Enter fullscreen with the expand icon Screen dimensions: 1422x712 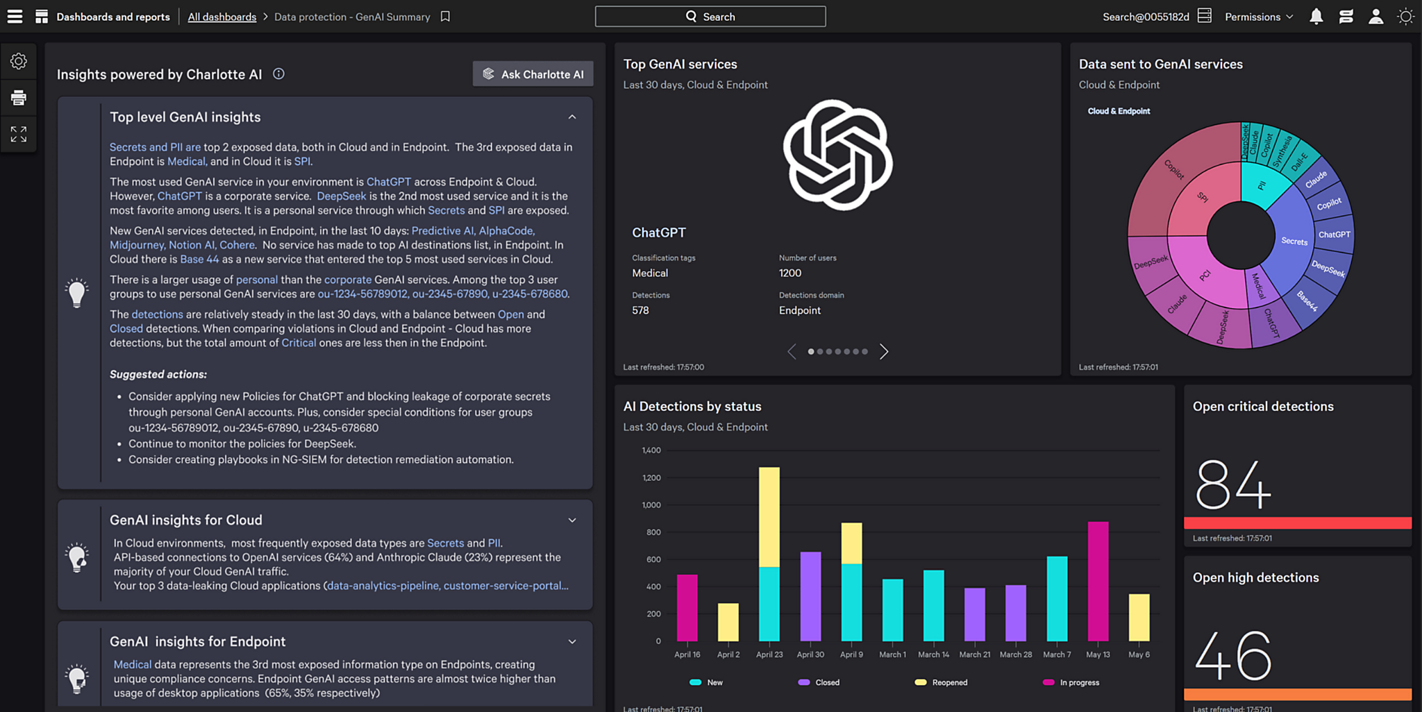tap(19, 134)
